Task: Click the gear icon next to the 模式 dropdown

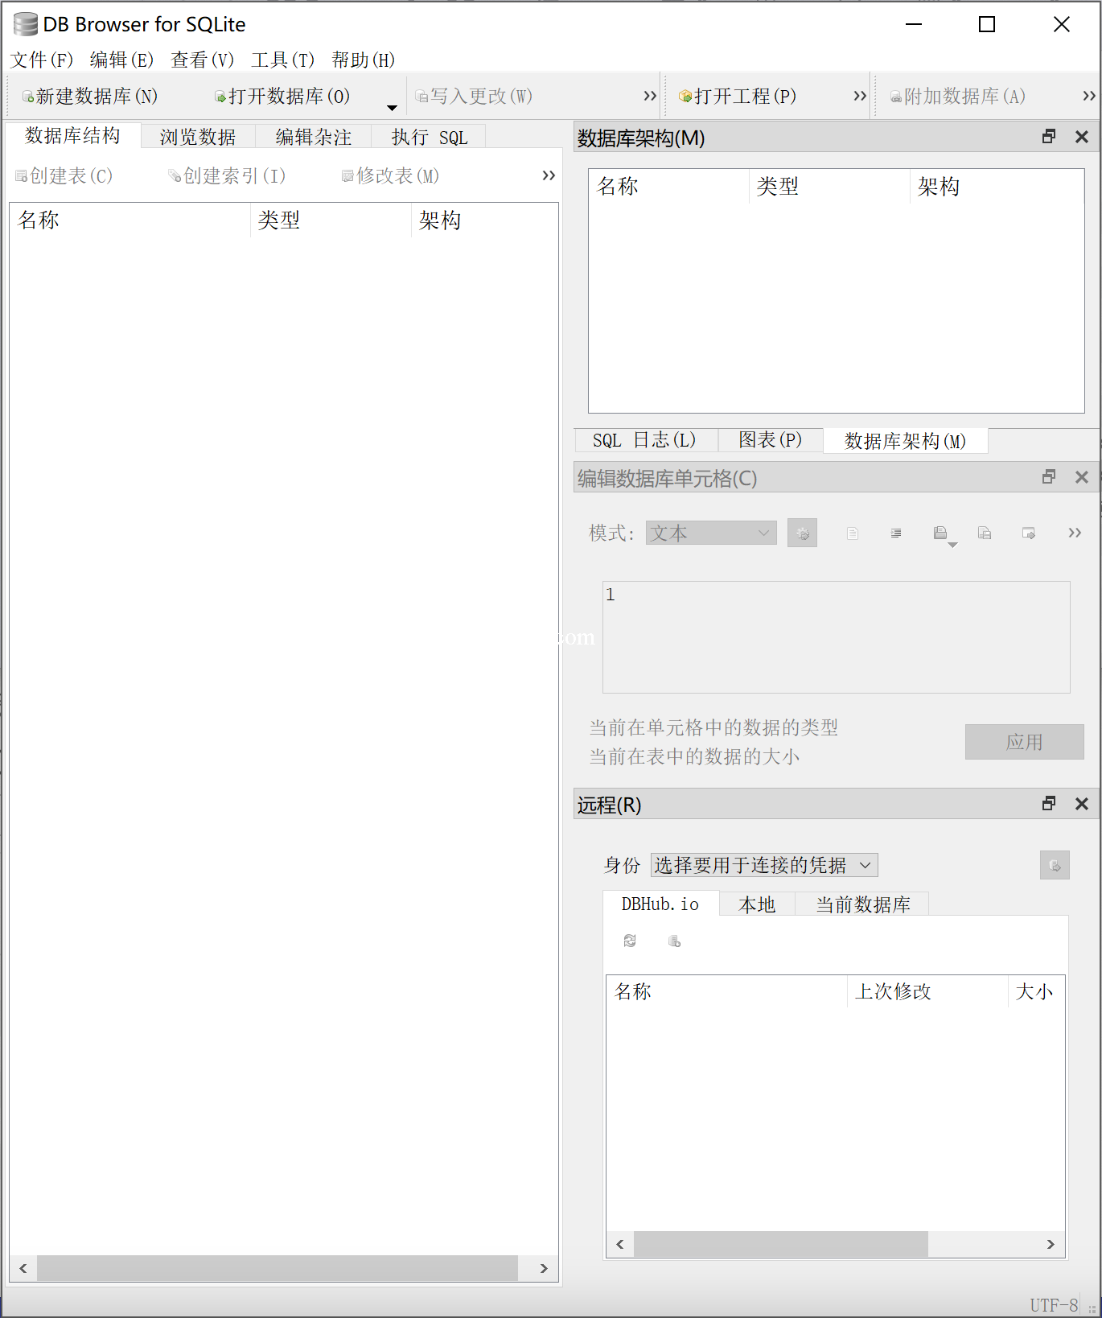Action: point(802,533)
